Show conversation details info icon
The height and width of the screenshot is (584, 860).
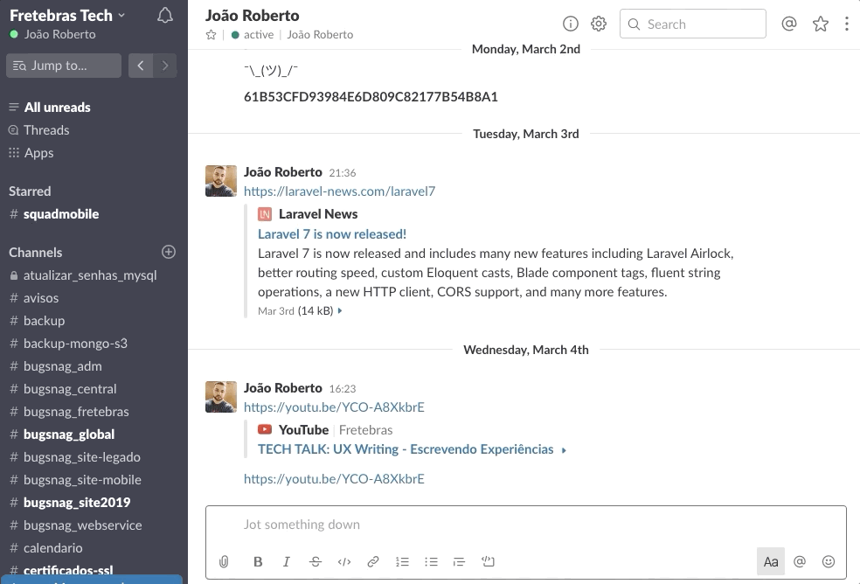[x=571, y=24]
